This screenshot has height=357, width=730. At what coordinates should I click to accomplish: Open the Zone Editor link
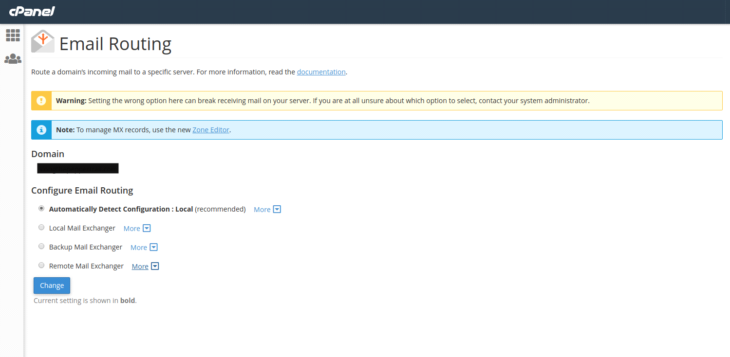[211, 129]
